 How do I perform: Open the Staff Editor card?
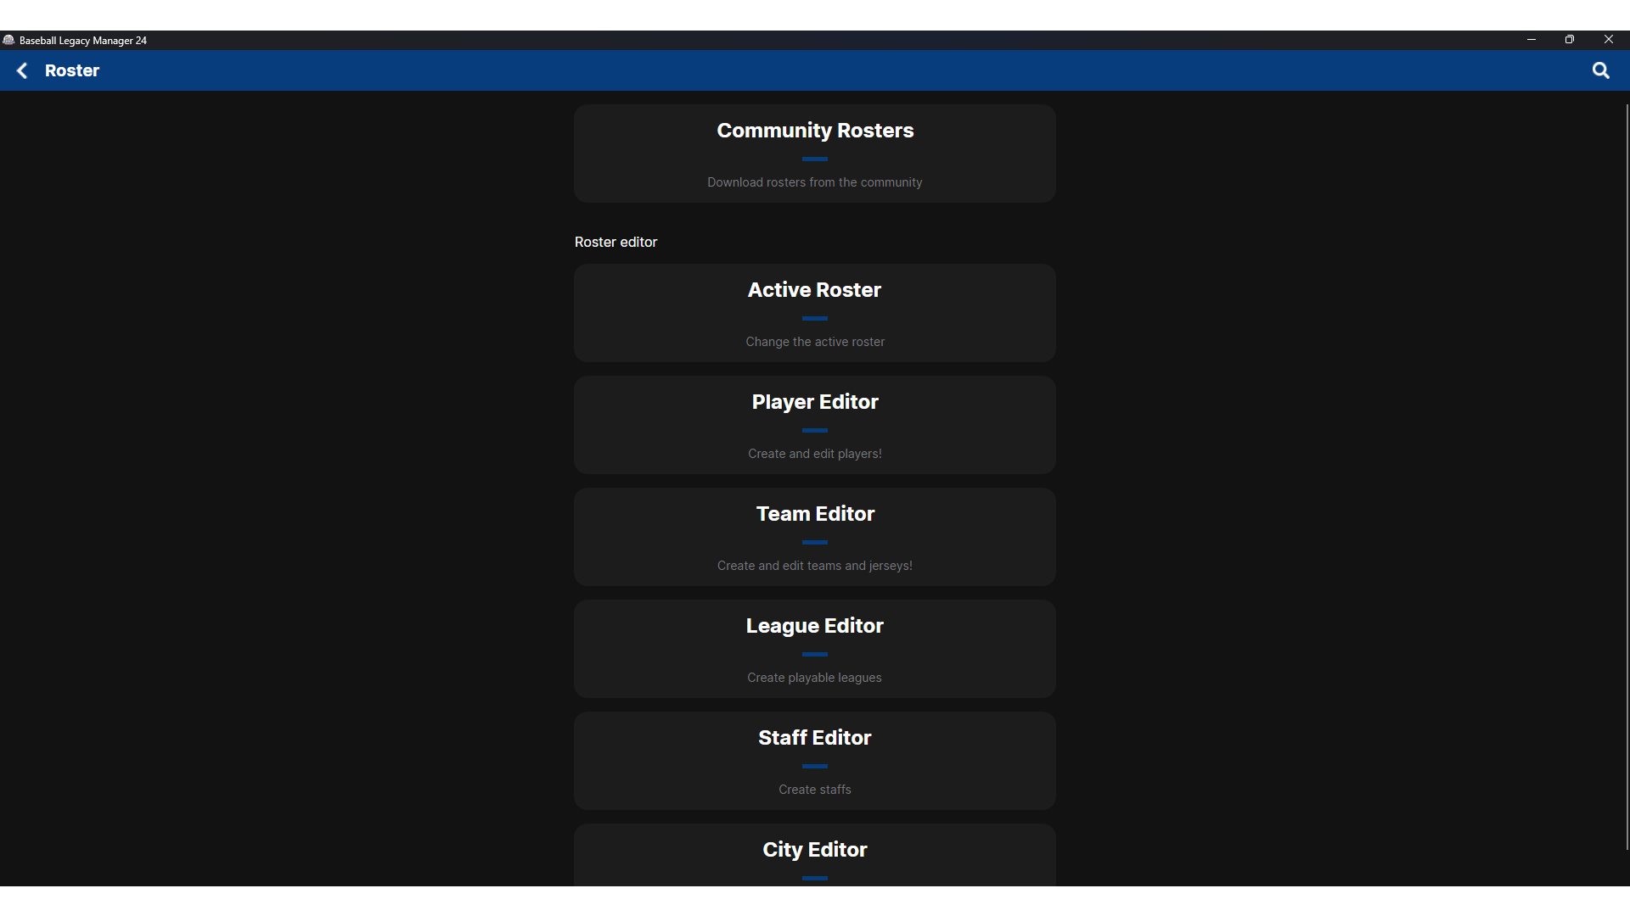[815, 761]
